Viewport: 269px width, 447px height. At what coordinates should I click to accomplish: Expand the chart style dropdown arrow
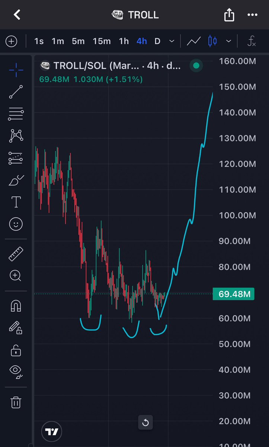pos(228,41)
